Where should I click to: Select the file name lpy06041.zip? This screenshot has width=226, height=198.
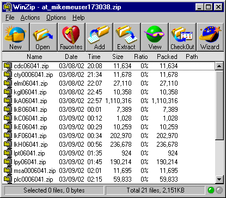(x=30, y=162)
